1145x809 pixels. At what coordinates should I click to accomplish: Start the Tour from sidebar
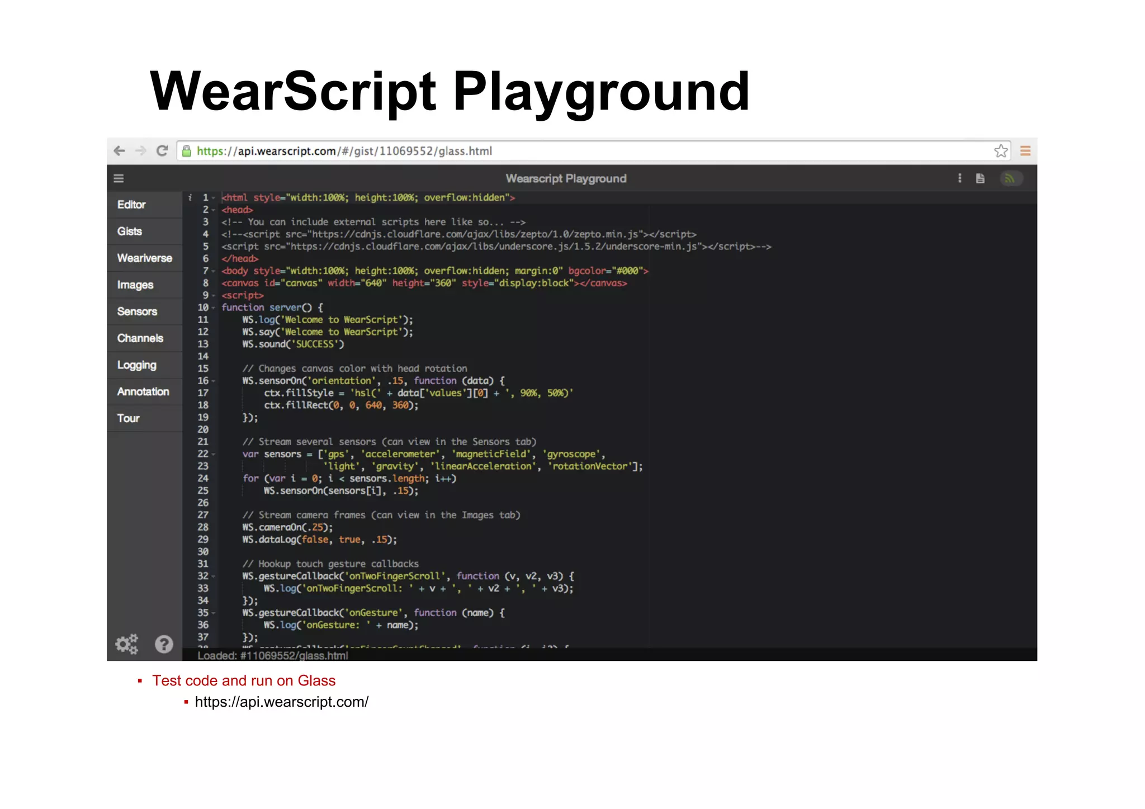click(145, 418)
